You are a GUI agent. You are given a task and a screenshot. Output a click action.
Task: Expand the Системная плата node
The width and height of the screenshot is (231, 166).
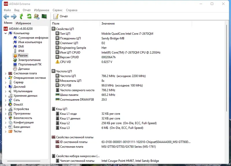click(5, 74)
